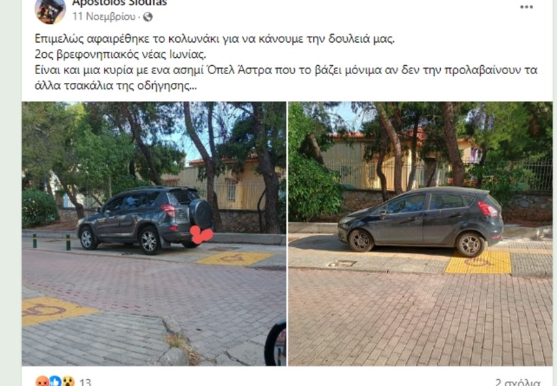Click the wow reaction emoji icon
Screen dimensions: 557x386
pyautogui.click(x=68, y=381)
